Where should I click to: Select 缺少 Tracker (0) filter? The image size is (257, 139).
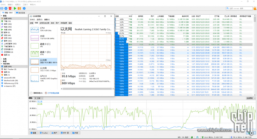click(x=10, y=69)
